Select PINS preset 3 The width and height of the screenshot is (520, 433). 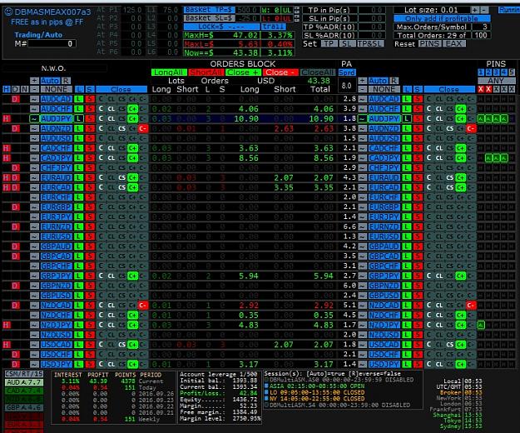pyautogui.click(x=496, y=72)
